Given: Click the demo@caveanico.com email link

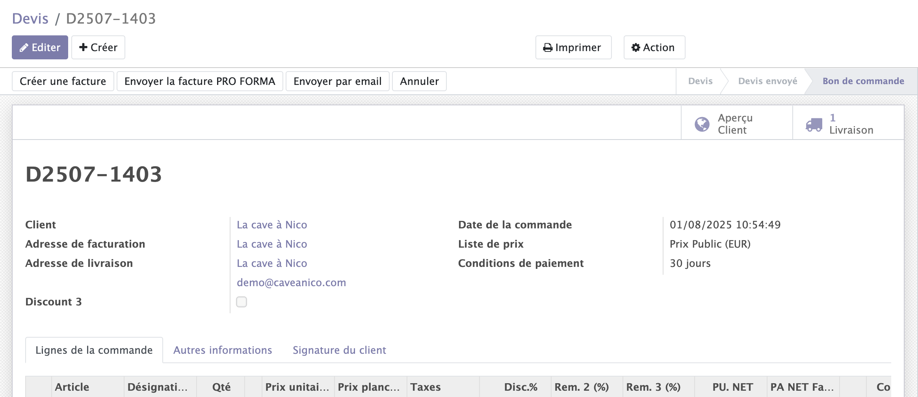Looking at the screenshot, I should tap(291, 283).
